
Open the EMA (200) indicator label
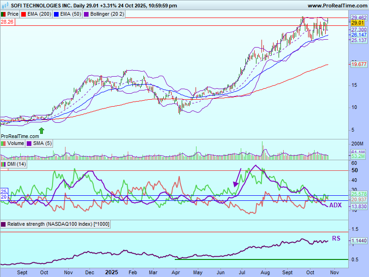(x=39, y=14)
